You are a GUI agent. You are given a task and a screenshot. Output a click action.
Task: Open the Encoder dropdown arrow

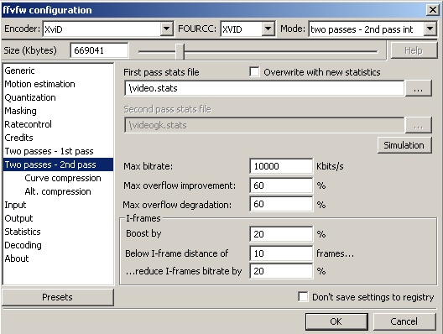[166, 29]
